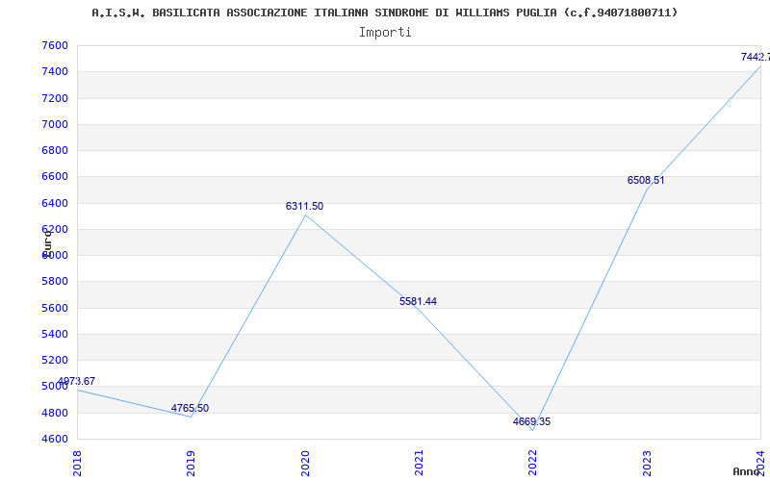The image size is (770, 481).
Task: Click the 2023 x-axis label
Action: pyautogui.click(x=647, y=464)
